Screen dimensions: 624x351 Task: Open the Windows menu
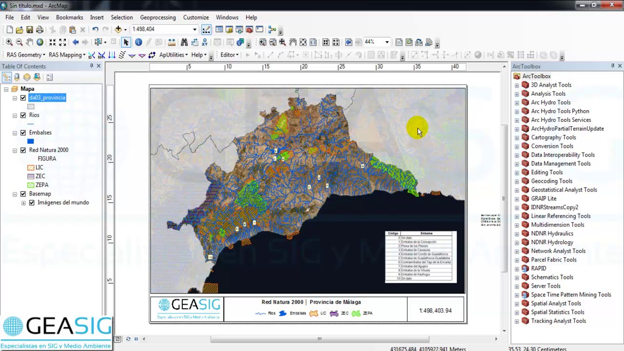(x=227, y=17)
